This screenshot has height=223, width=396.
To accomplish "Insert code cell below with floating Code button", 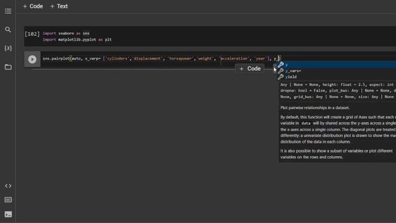I will (250, 69).
